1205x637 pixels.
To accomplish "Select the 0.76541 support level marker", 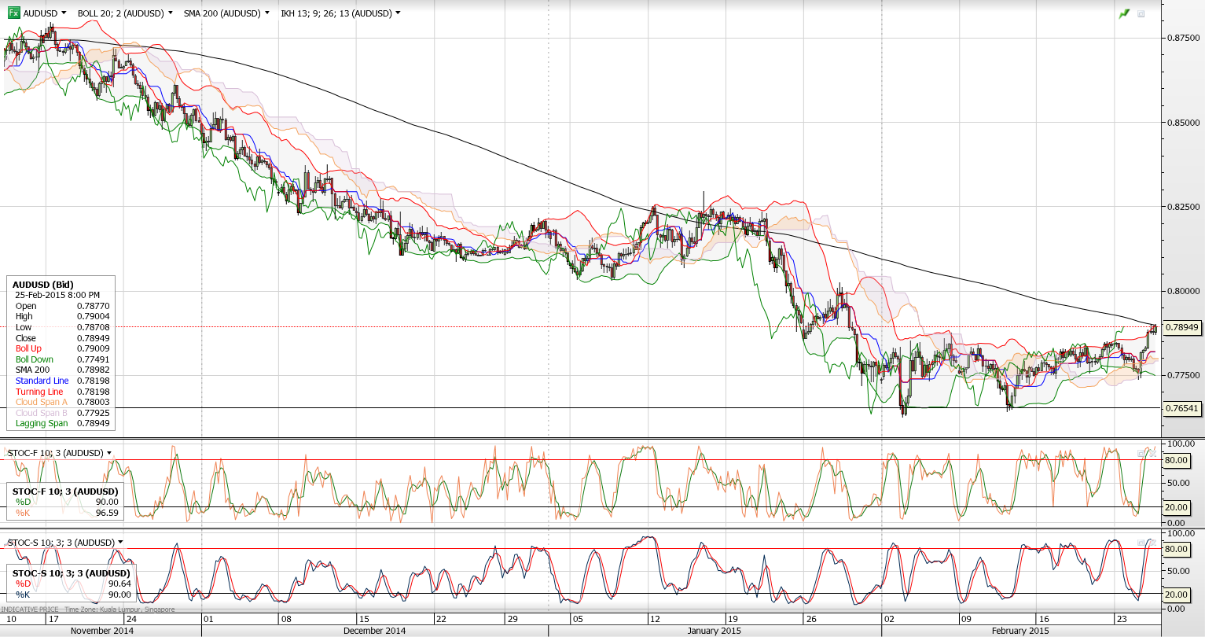I will click(x=1181, y=408).
